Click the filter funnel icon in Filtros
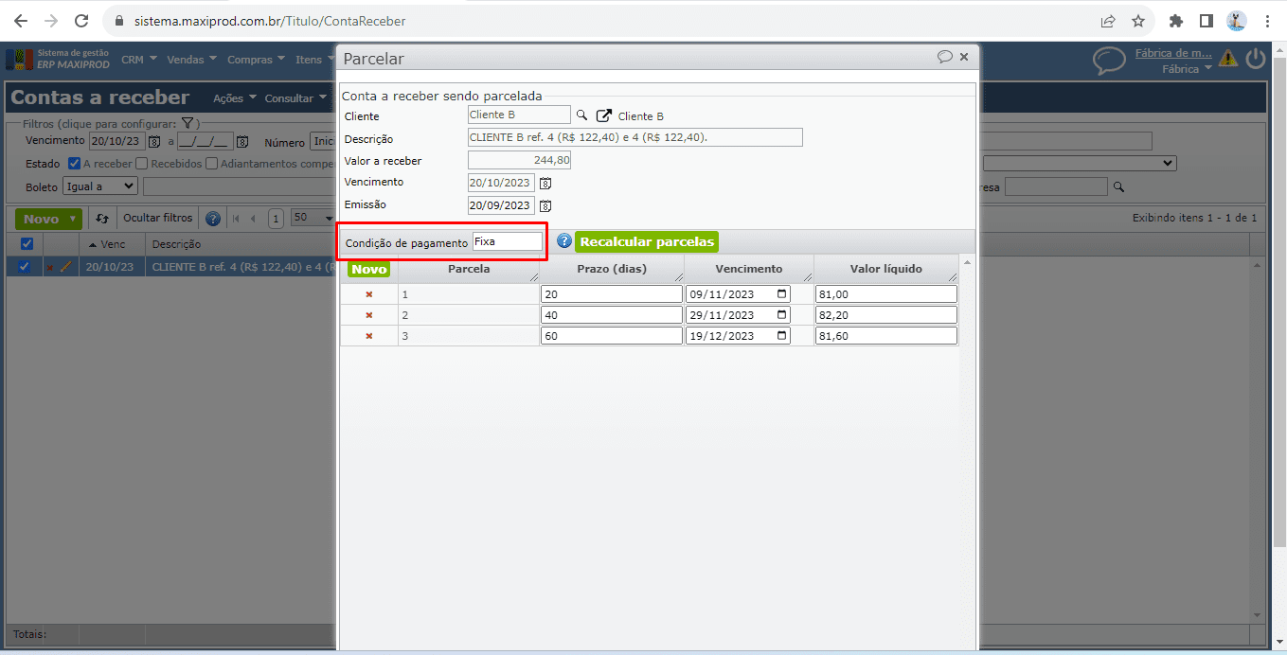 click(x=188, y=123)
